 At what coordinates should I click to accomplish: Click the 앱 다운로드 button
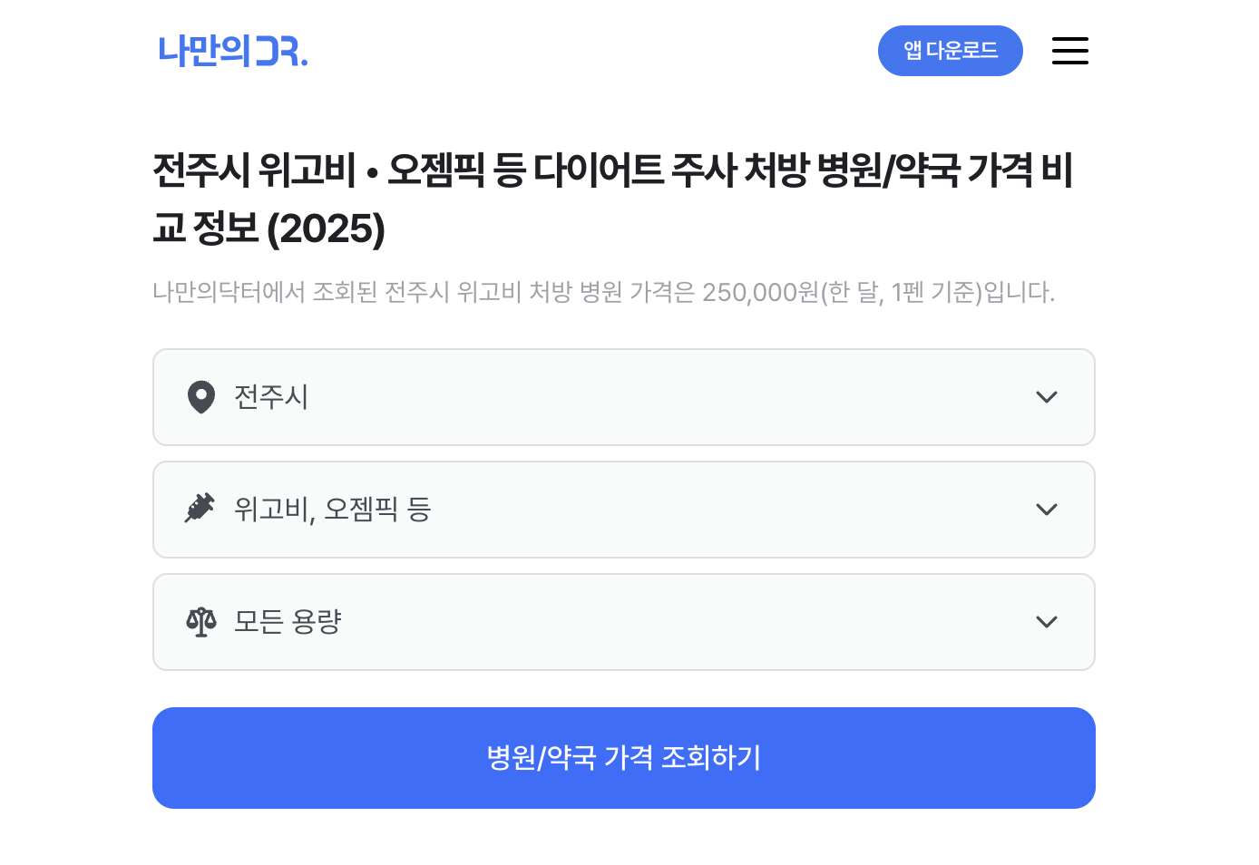tap(951, 51)
